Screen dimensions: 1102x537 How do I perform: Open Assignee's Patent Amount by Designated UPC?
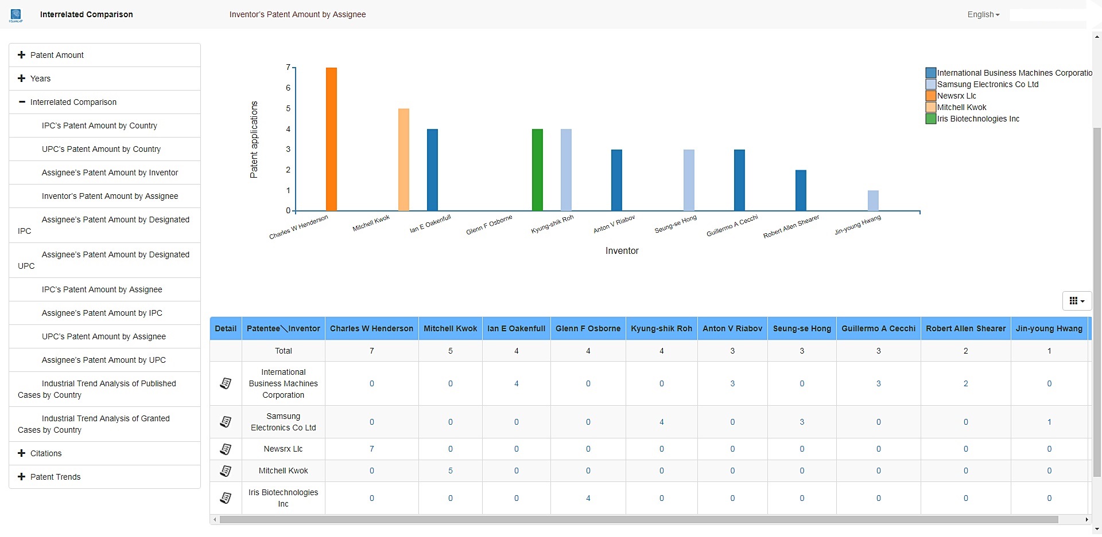tap(104, 260)
